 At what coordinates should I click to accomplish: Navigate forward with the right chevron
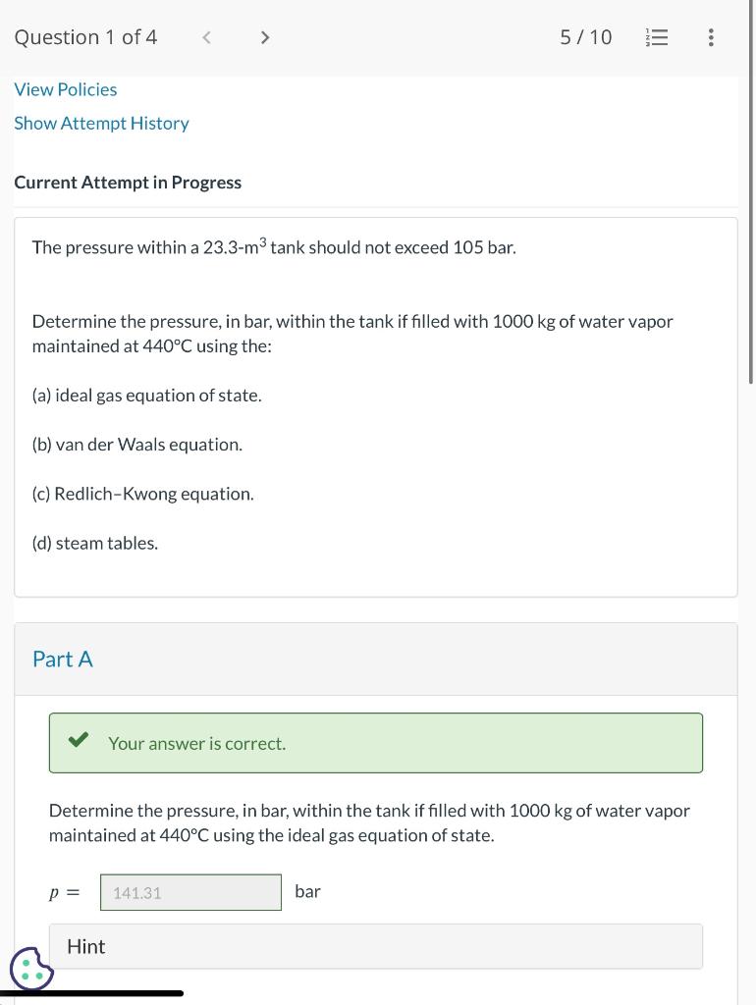[x=264, y=37]
